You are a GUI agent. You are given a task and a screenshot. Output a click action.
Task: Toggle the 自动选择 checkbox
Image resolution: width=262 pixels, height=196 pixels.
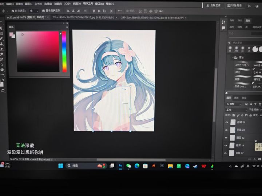[13, 11]
